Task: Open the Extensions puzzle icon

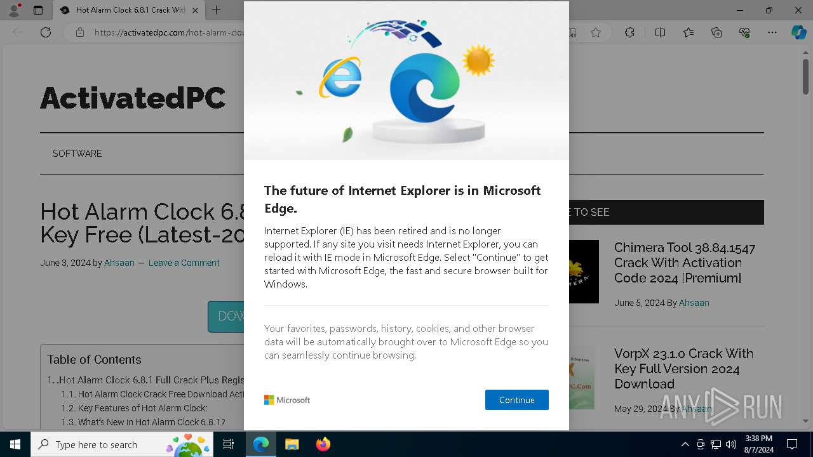Action: point(629,32)
